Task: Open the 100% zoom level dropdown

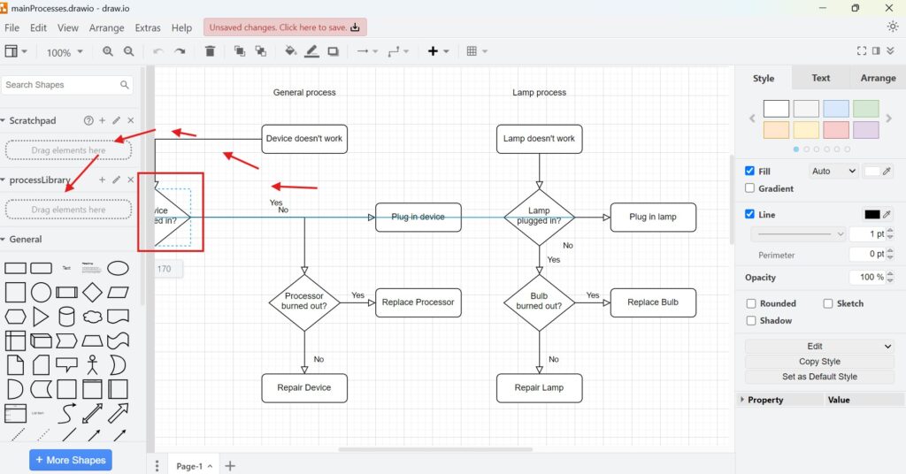Action: 65,52
